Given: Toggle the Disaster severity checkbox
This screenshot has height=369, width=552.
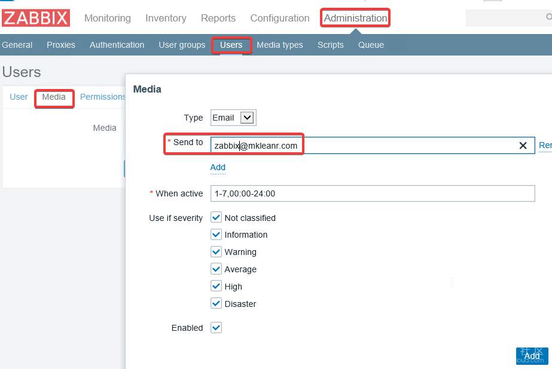Looking at the screenshot, I should (x=216, y=303).
